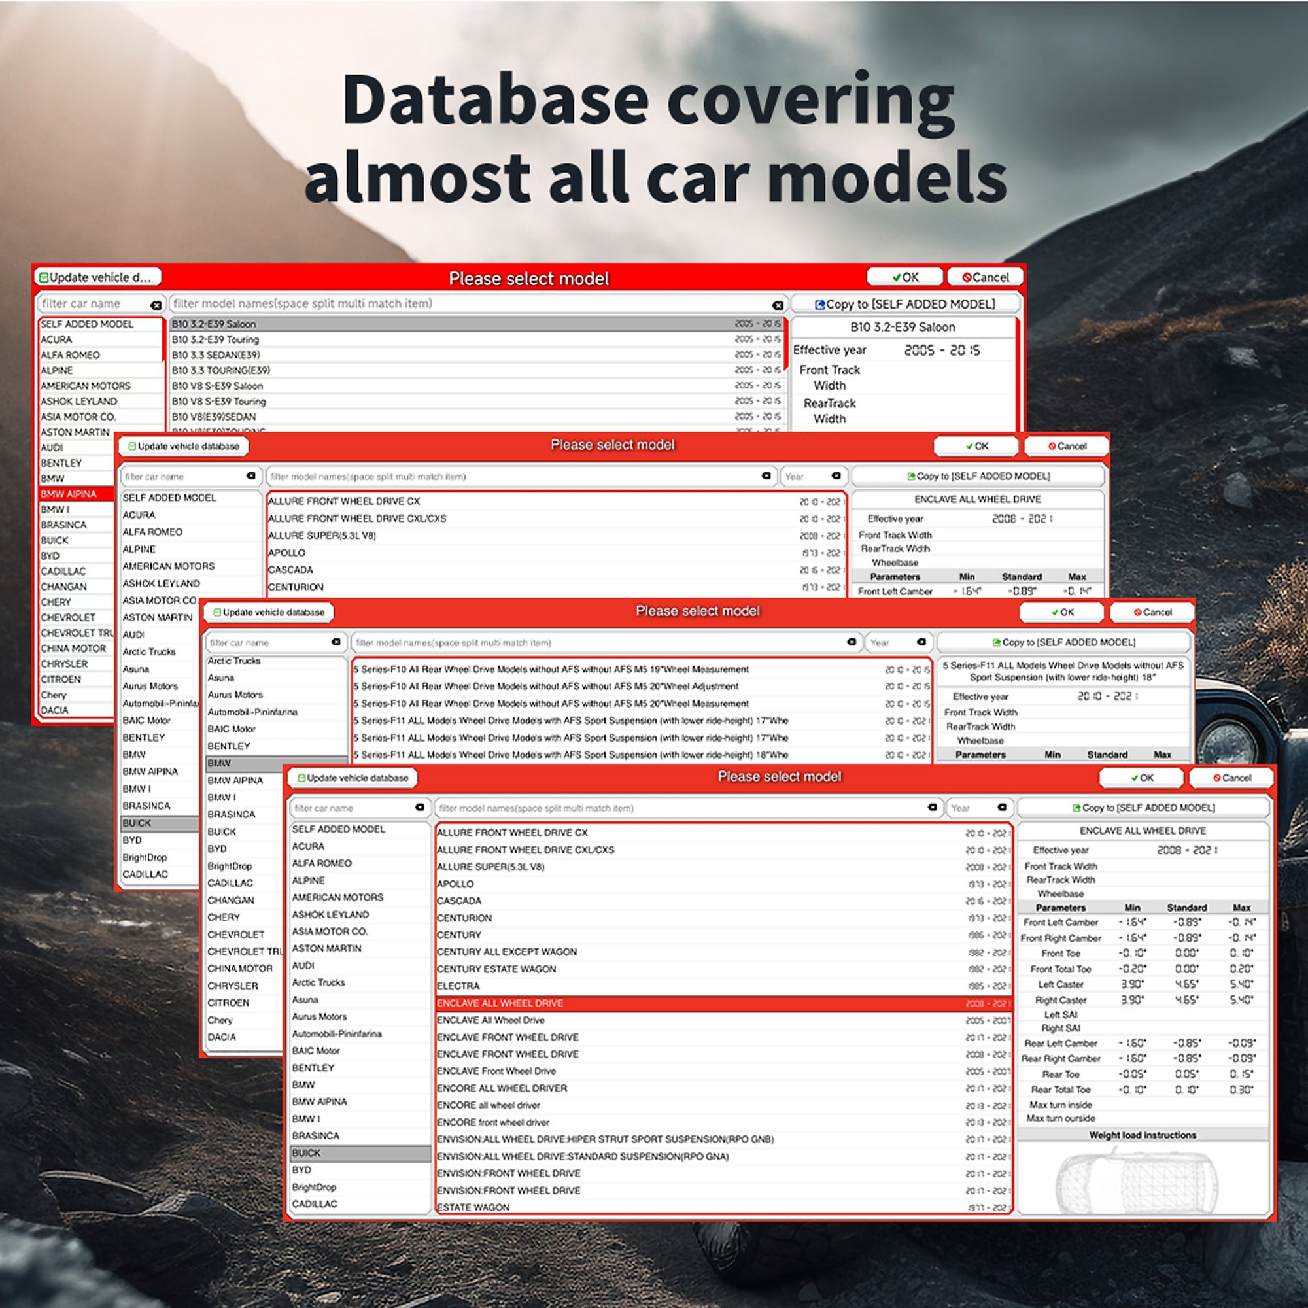Select CASCADA in second window behind 5 Series
This screenshot has width=1308, height=1308.
tap(556, 570)
